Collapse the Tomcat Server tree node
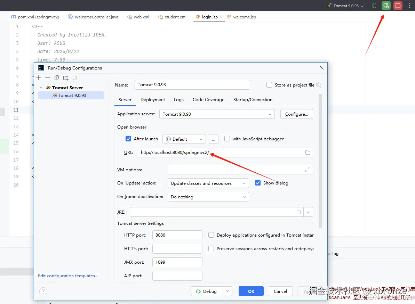The width and height of the screenshot is (415, 304). 41,88
